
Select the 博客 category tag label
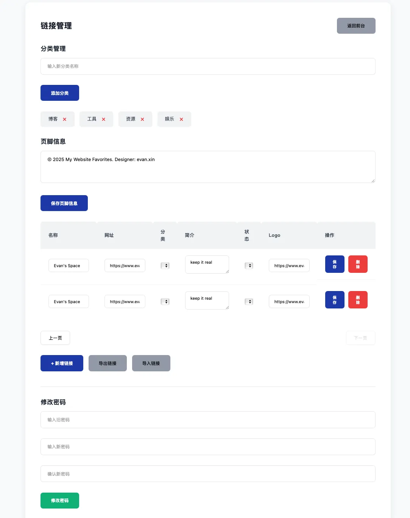(53, 119)
